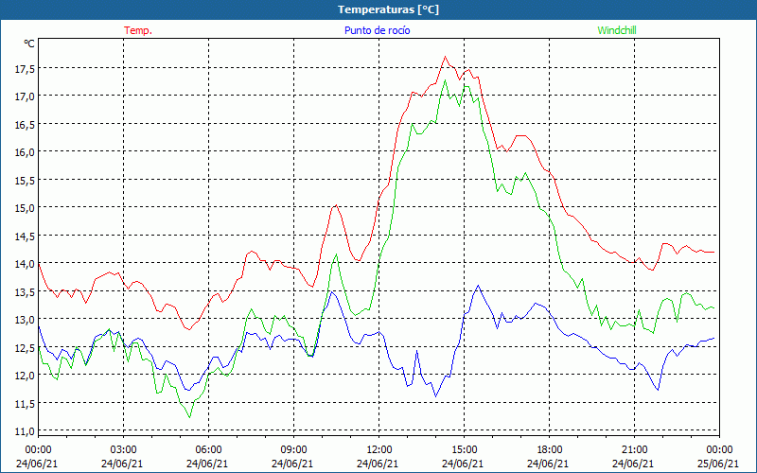Click the 03:00 time axis label
The image size is (757, 473).
(x=123, y=449)
